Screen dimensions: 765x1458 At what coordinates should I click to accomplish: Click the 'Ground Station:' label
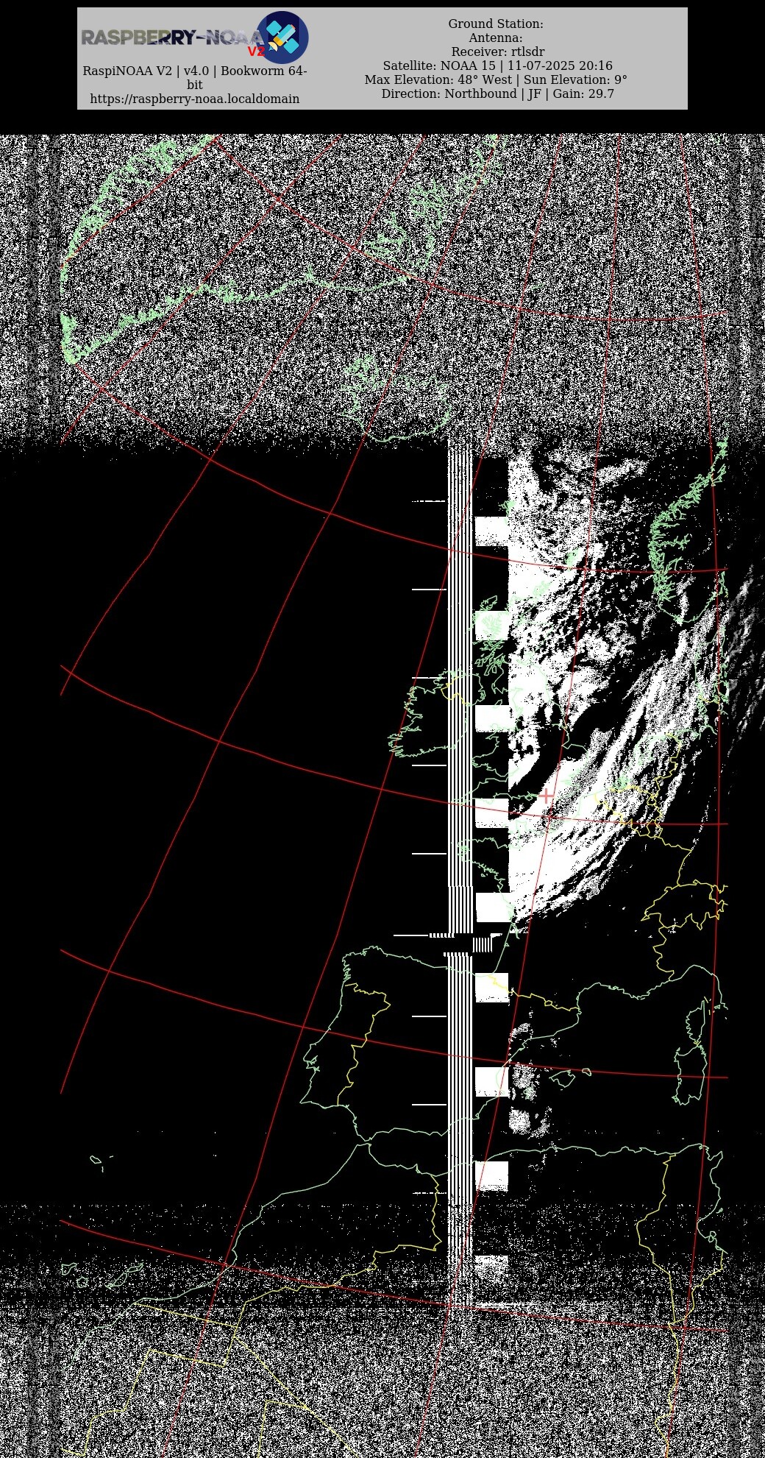pyautogui.click(x=496, y=24)
